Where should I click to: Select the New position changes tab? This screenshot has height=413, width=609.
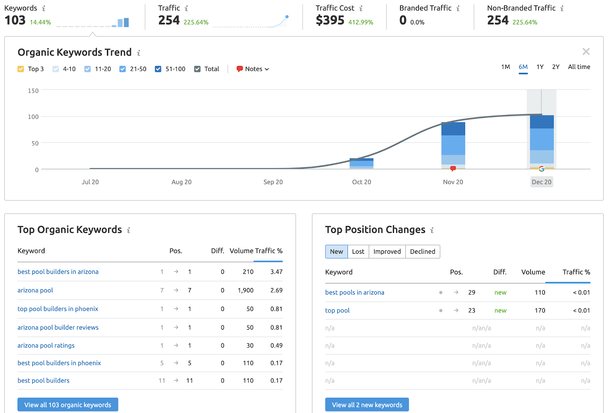coord(336,251)
